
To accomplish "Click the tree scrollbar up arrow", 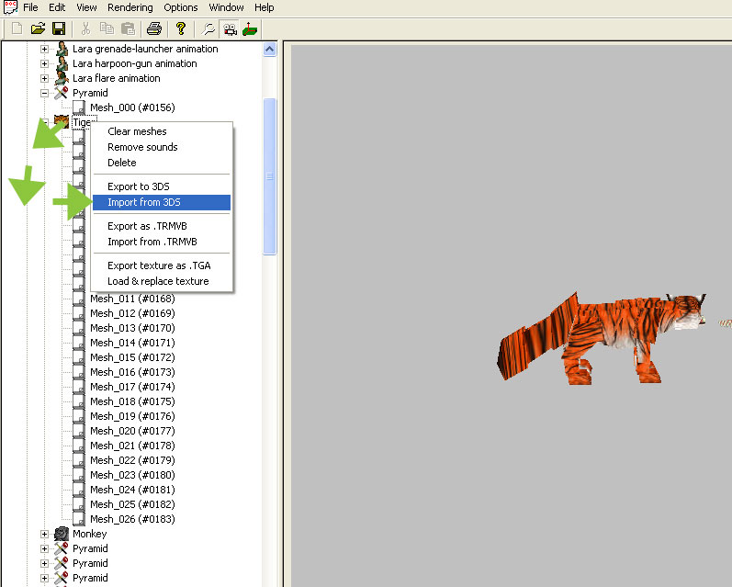I will click(269, 49).
